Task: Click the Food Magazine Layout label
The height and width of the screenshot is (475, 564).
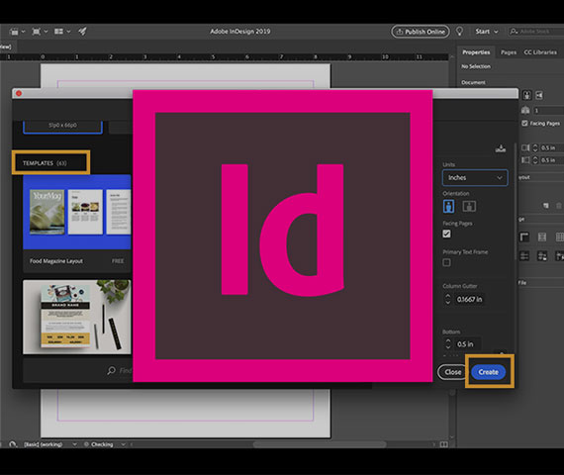Action: (56, 261)
